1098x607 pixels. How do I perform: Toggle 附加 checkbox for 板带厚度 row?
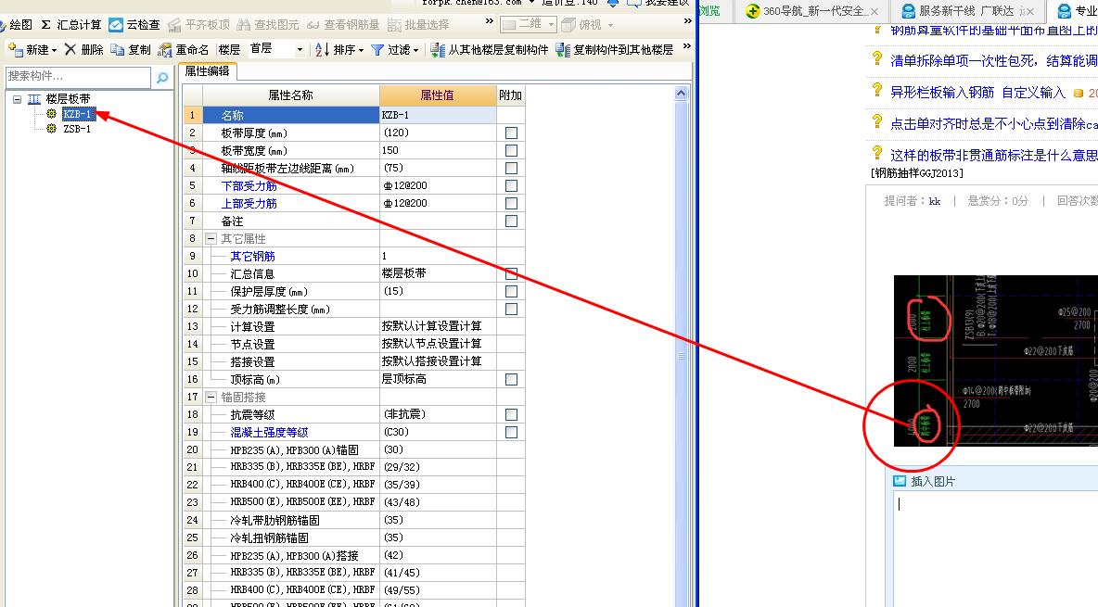point(511,133)
